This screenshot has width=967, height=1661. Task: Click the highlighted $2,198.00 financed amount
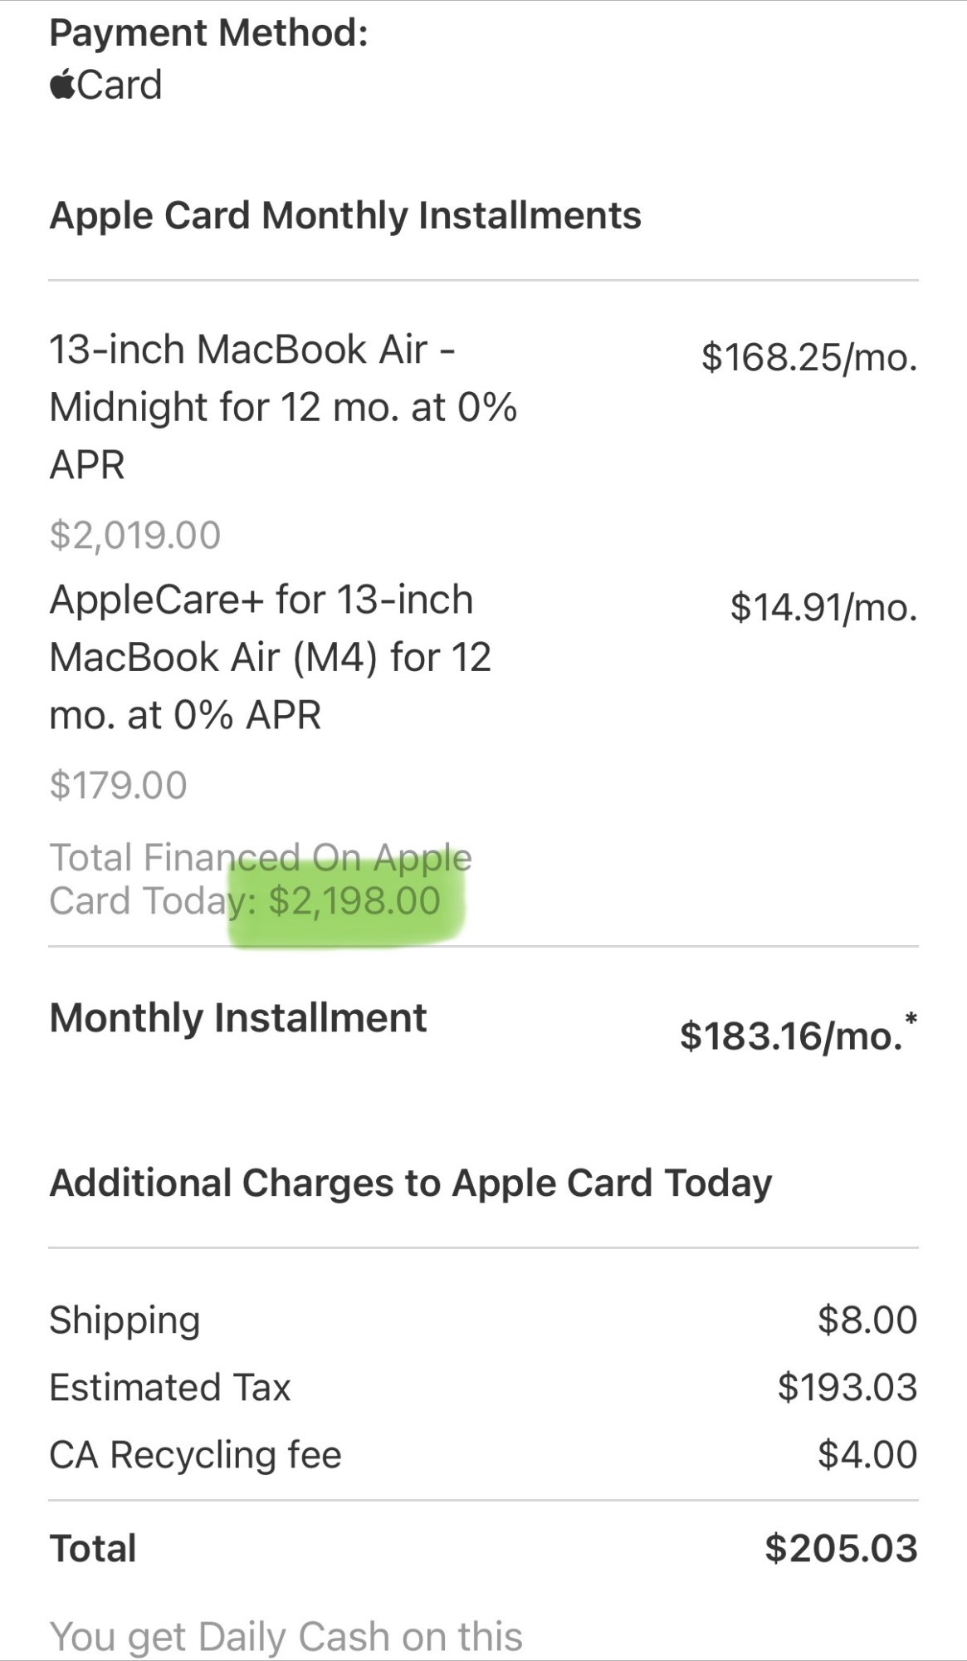click(354, 901)
